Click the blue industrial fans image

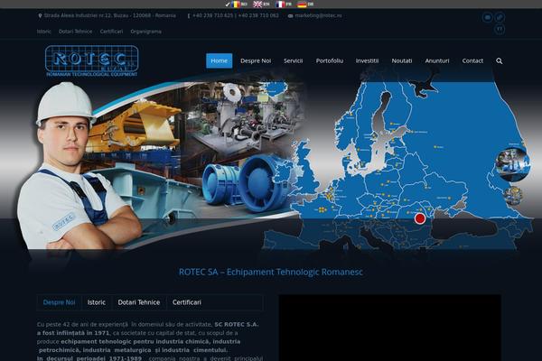(x=246, y=183)
